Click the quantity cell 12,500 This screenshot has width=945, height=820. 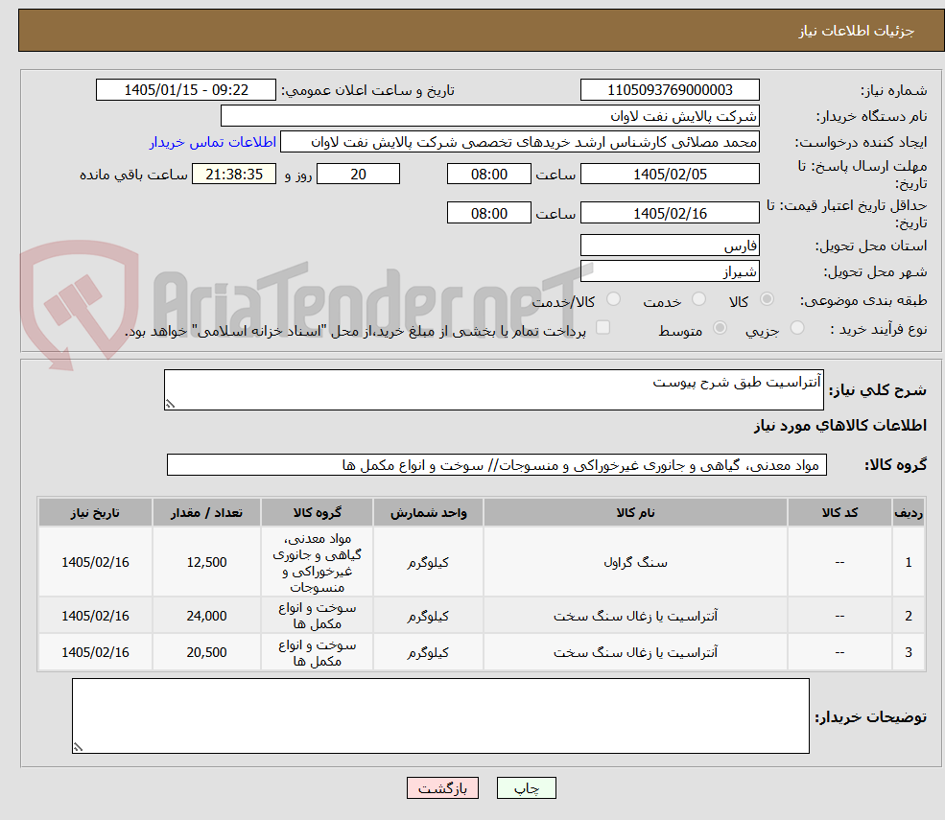206,562
